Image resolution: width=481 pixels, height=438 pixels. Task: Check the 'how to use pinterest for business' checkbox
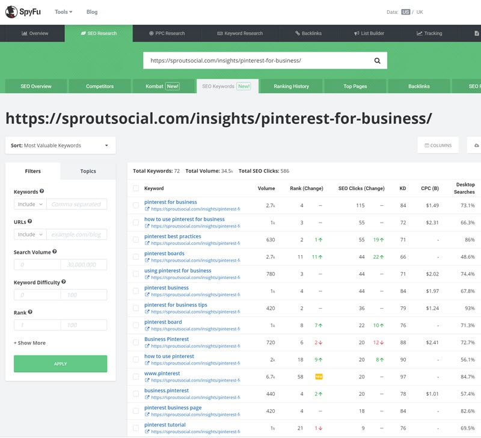[x=136, y=223]
